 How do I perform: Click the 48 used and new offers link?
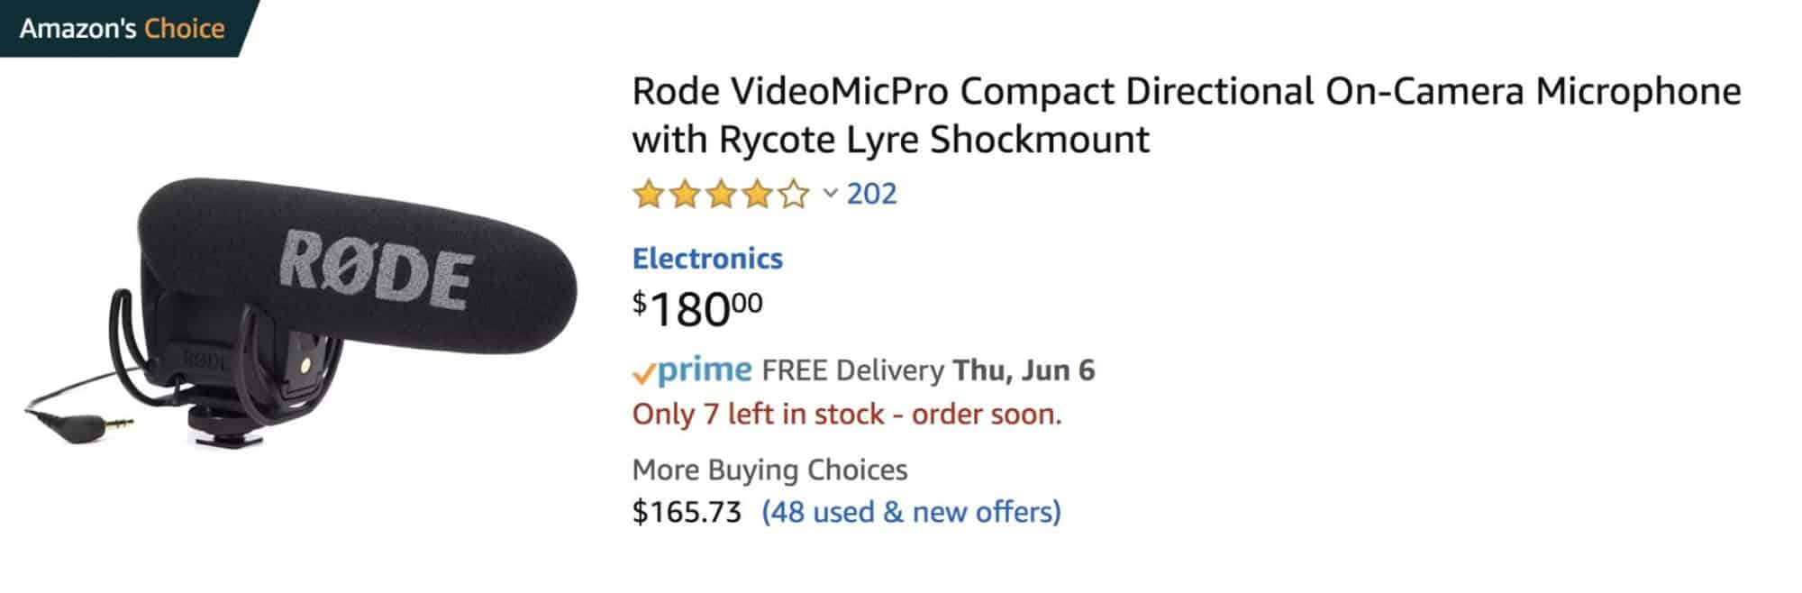[911, 512]
